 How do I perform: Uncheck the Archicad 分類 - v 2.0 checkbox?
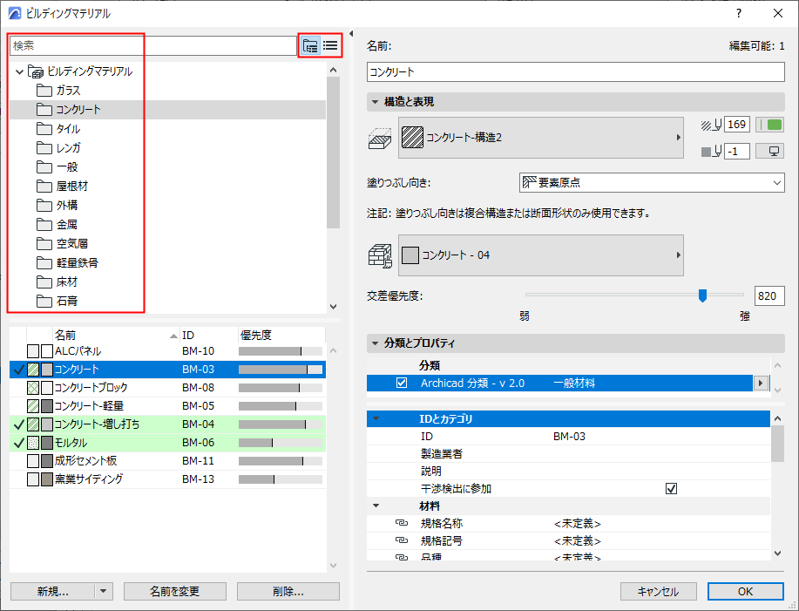coord(402,383)
